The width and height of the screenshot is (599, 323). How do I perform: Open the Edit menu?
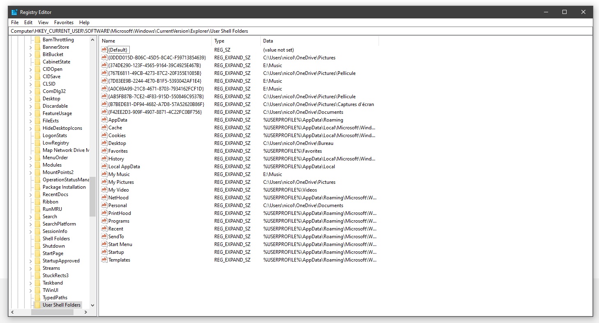[x=28, y=23]
